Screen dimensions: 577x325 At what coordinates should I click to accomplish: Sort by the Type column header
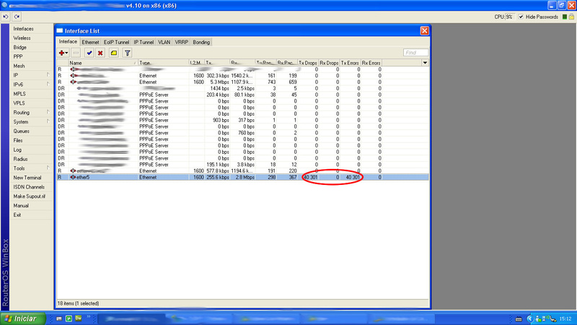point(163,63)
